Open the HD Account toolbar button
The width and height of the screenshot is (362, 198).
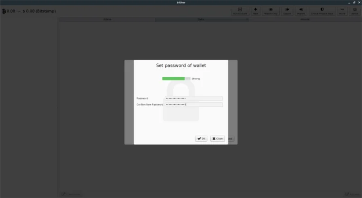click(x=240, y=11)
